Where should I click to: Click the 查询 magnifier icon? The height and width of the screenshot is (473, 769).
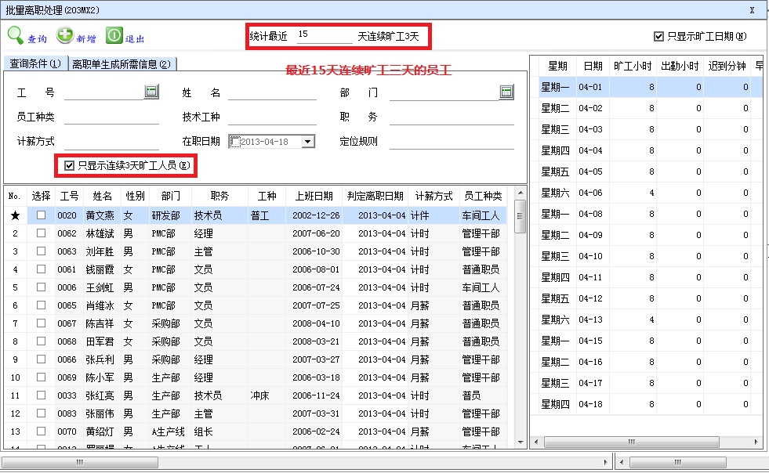16,35
